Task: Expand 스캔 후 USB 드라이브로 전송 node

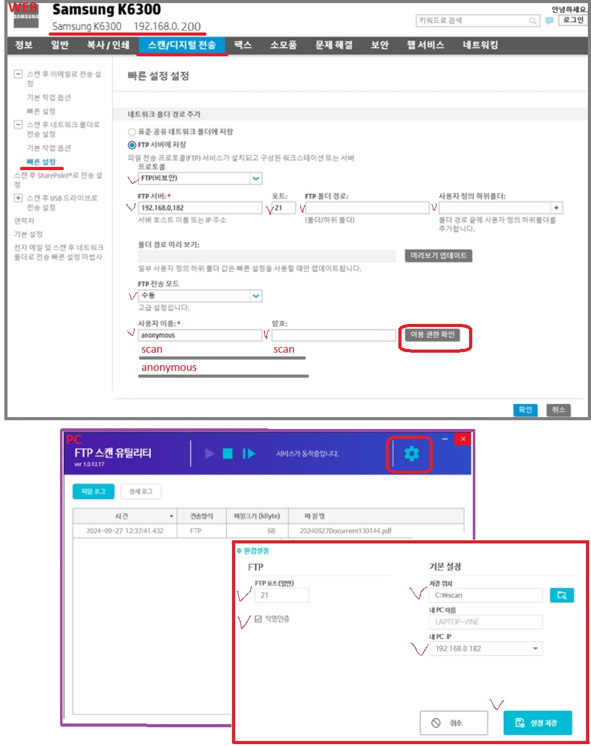Action: [x=18, y=198]
